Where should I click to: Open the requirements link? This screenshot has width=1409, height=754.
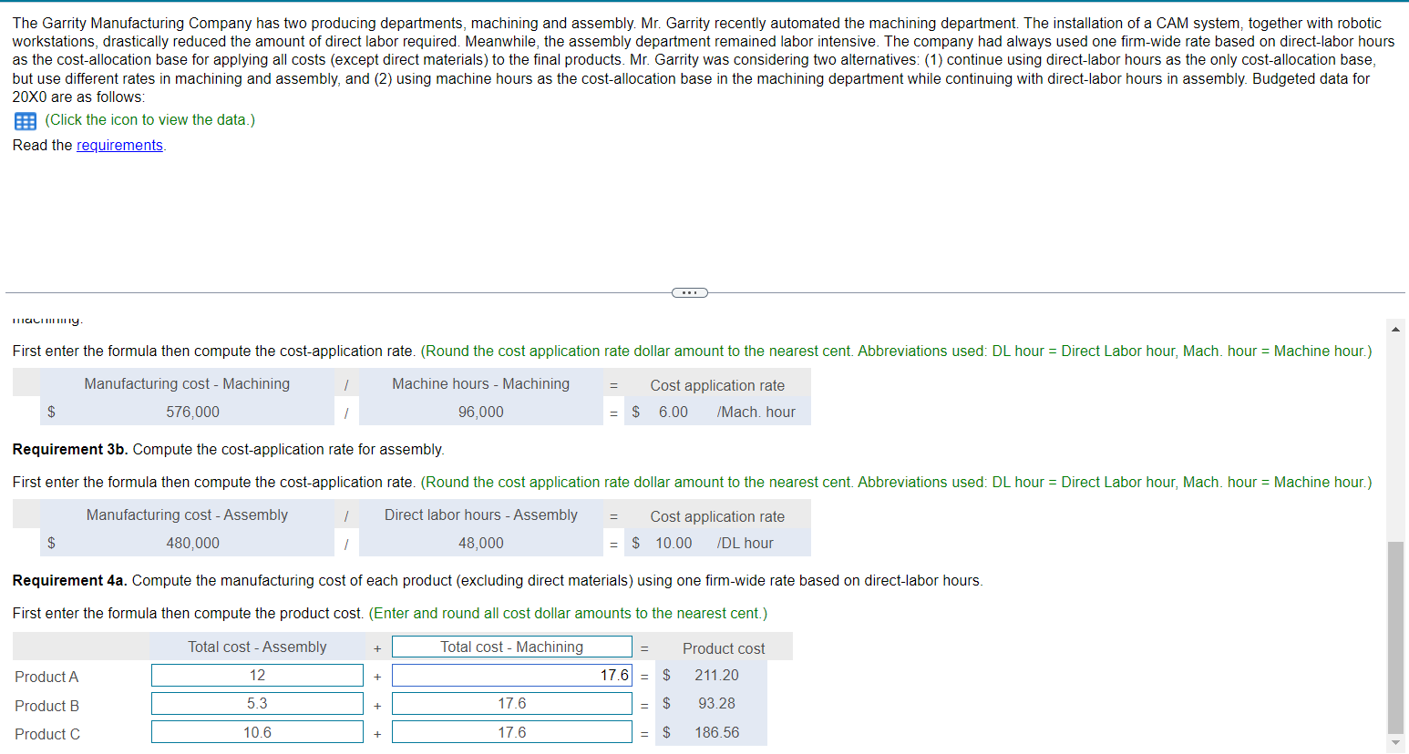point(119,145)
